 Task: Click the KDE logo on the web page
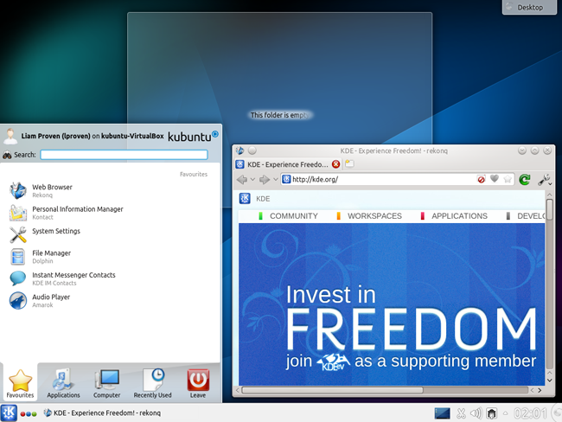coord(245,198)
